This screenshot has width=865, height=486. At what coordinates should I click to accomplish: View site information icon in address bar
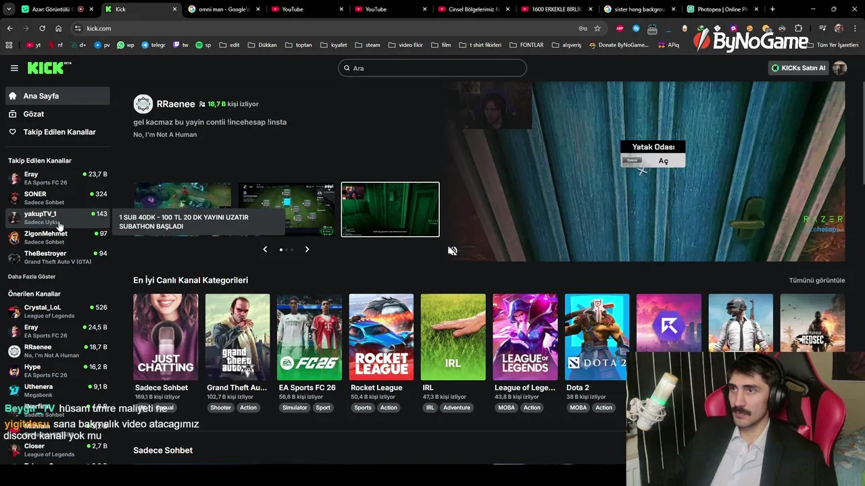pos(78,28)
